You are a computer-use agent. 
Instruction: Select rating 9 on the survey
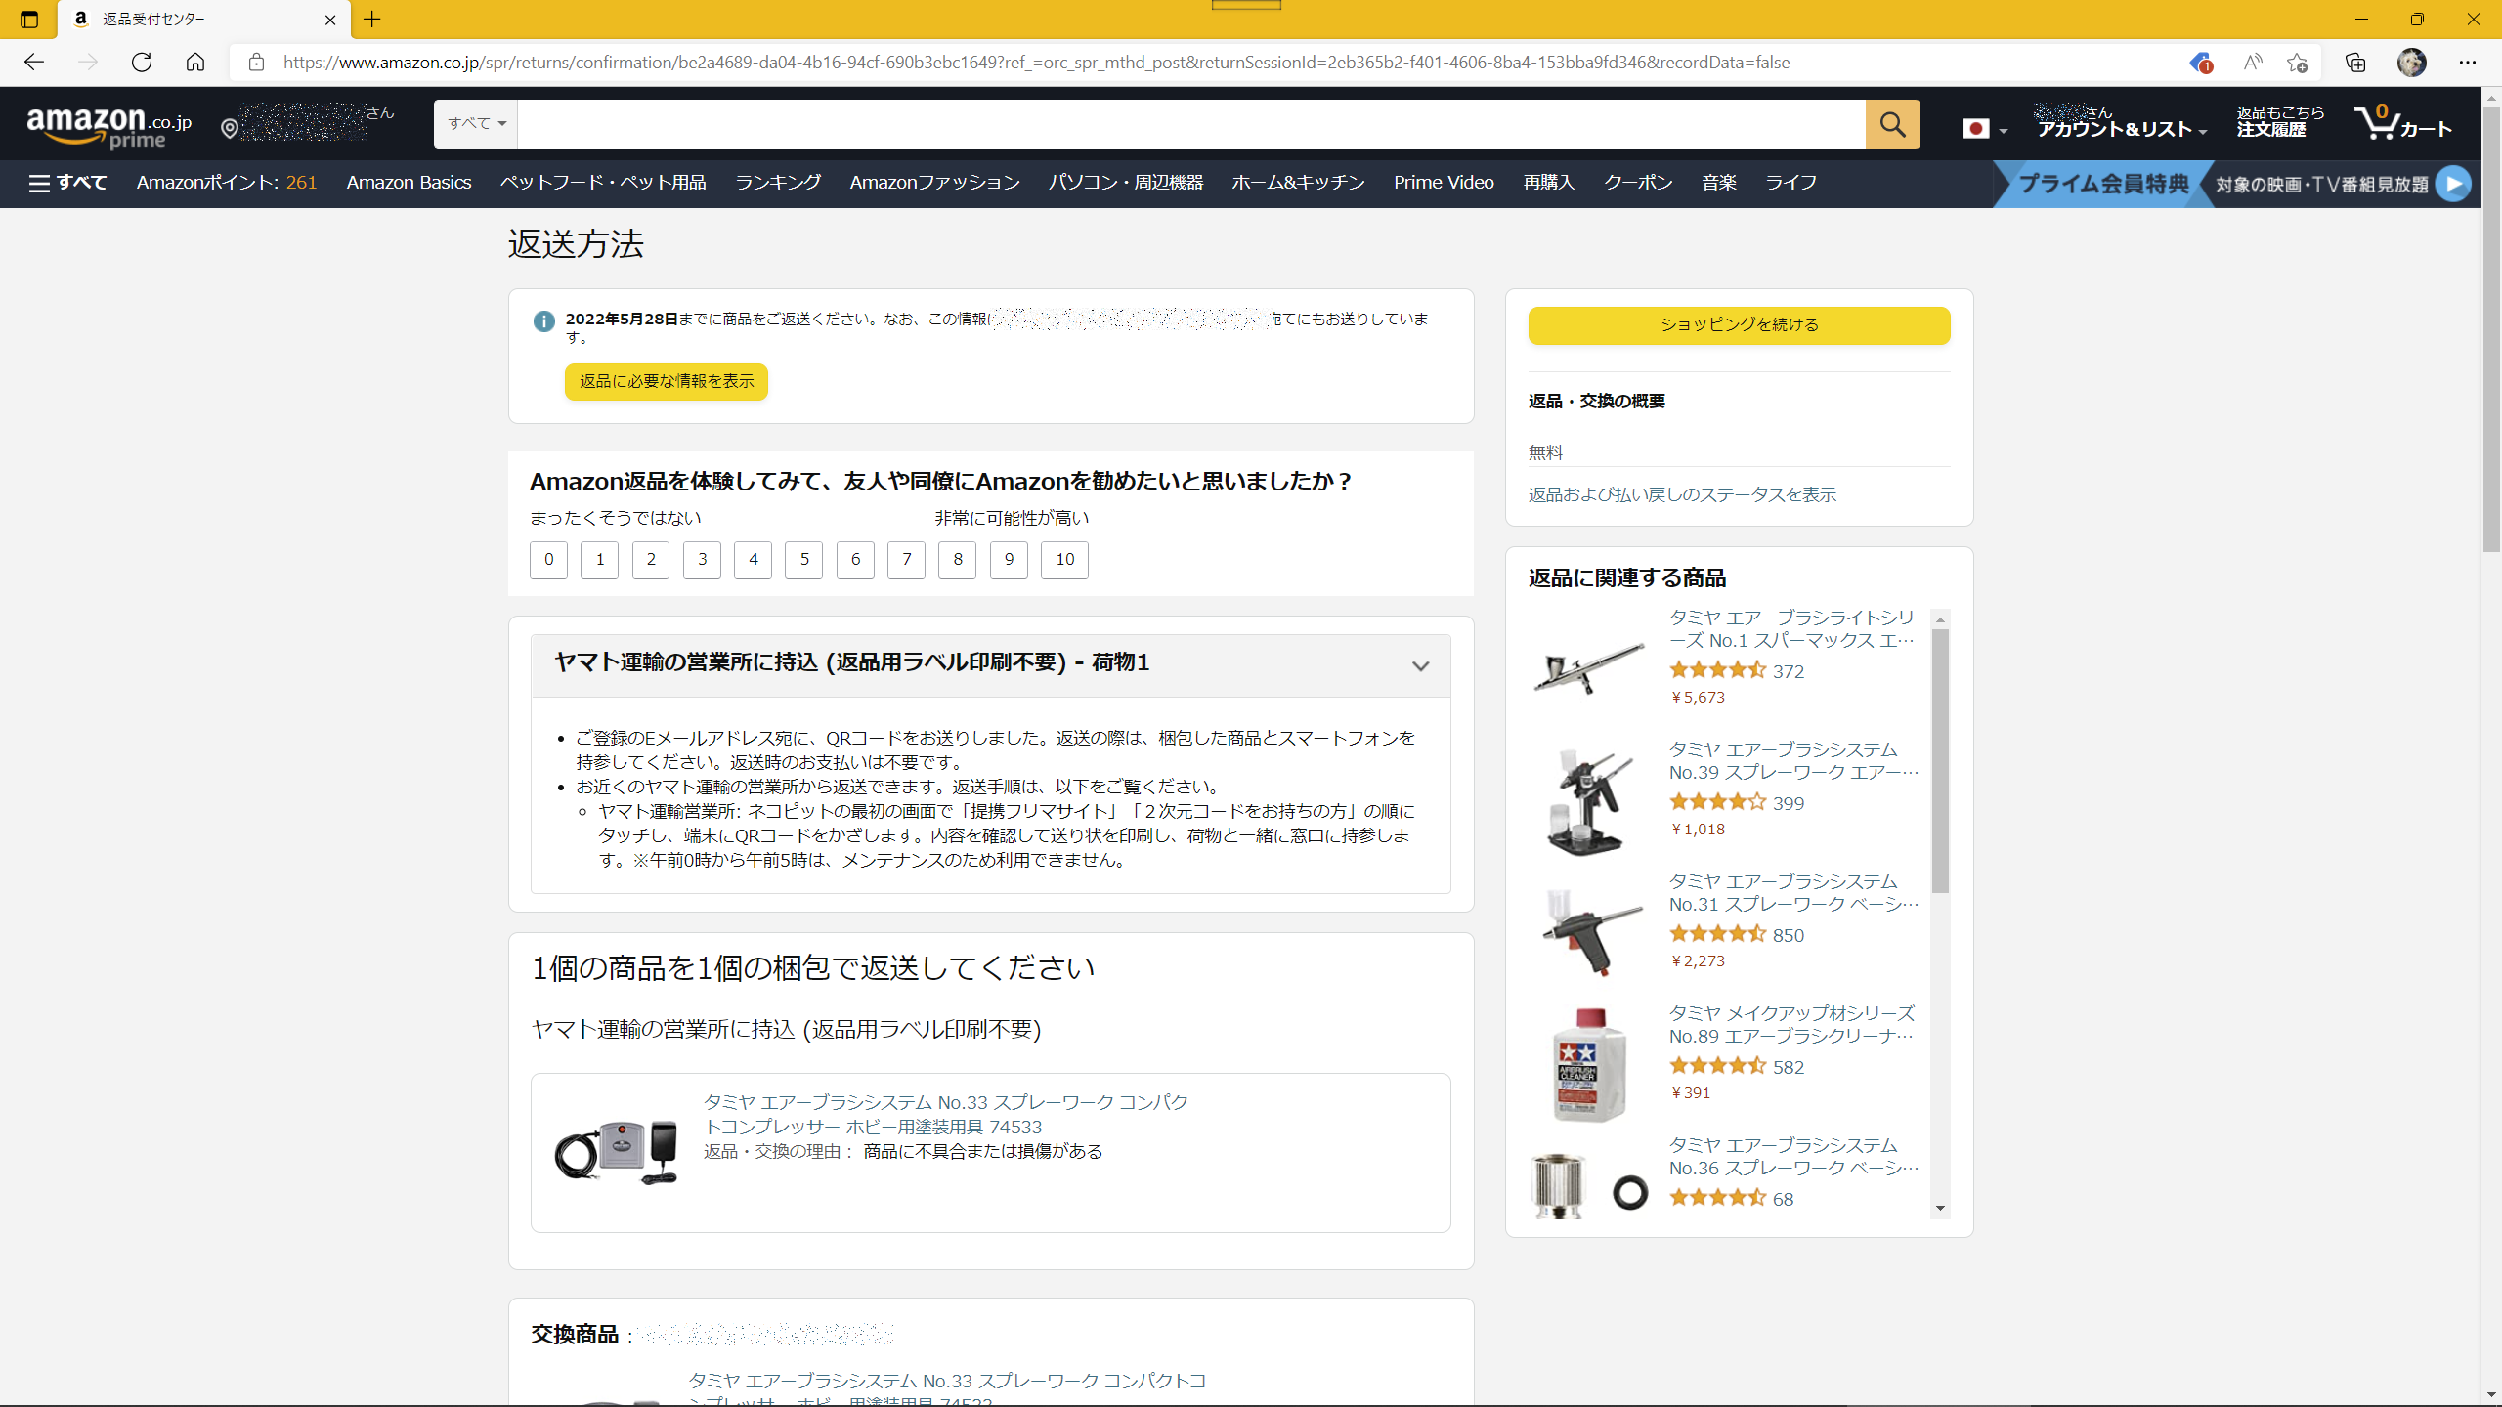point(1009,560)
